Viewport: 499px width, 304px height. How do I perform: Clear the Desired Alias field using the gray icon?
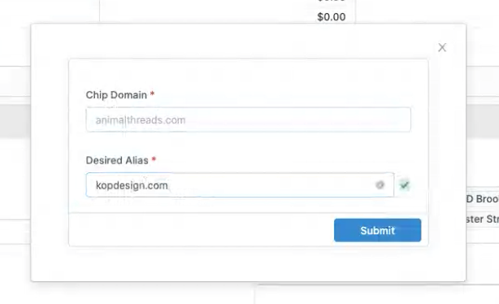(x=380, y=185)
